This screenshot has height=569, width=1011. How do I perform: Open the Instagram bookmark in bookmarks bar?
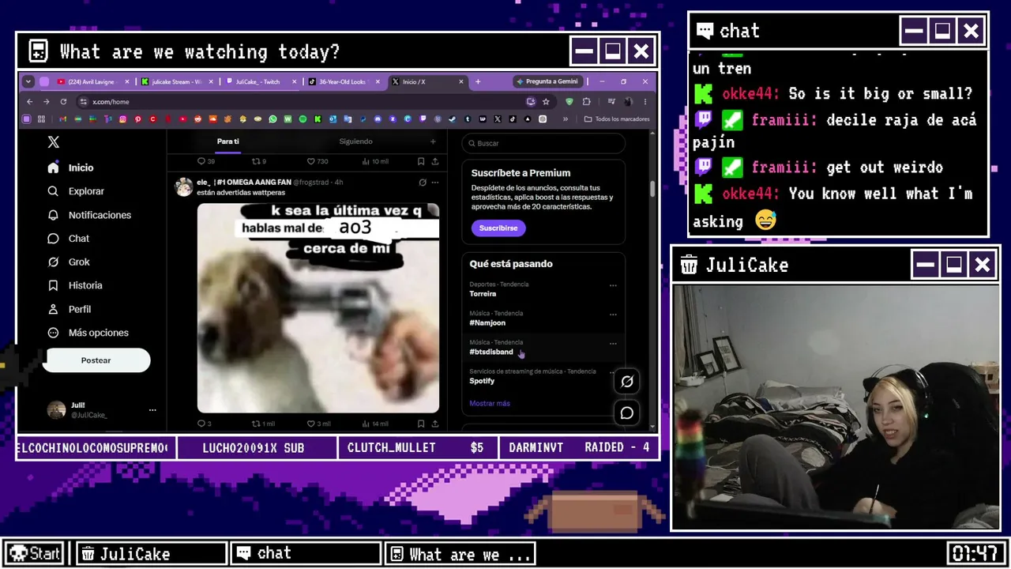(122, 119)
